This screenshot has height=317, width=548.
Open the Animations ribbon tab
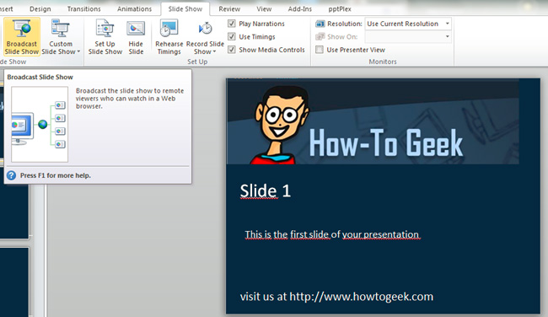click(x=135, y=9)
